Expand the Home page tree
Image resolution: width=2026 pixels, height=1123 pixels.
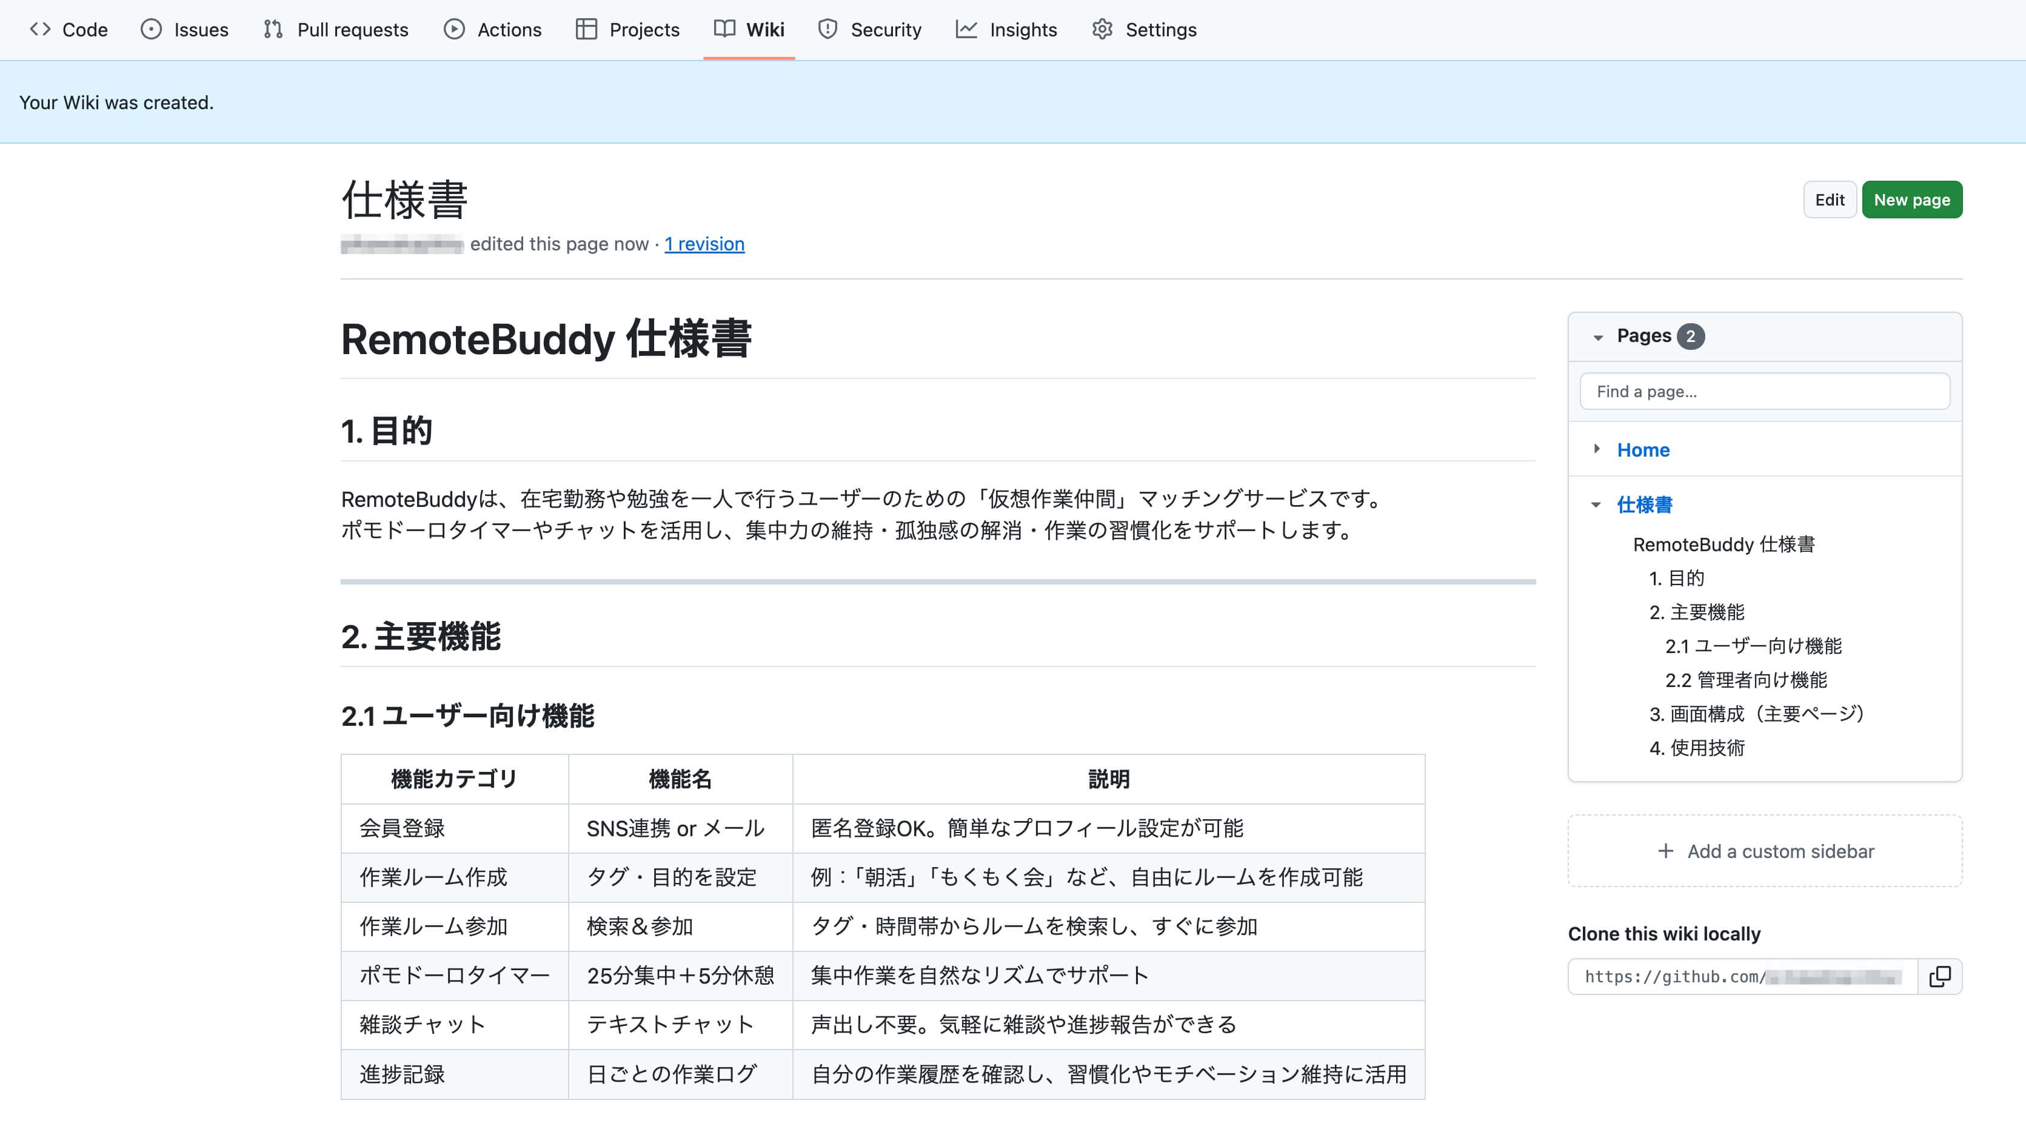1597,449
